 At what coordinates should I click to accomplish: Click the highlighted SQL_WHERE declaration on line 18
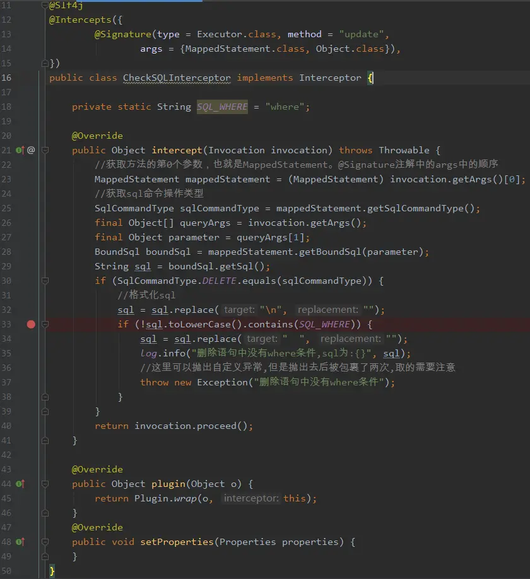point(222,107)
